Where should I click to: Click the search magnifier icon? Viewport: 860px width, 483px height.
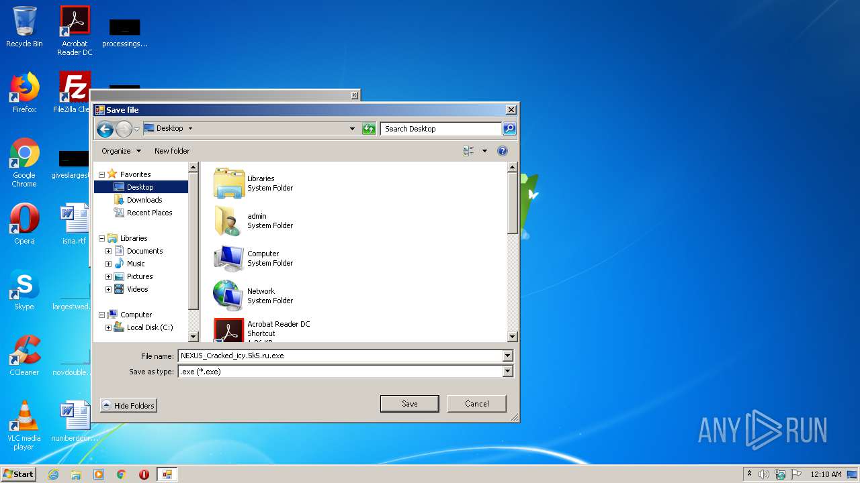pos(509,129)
